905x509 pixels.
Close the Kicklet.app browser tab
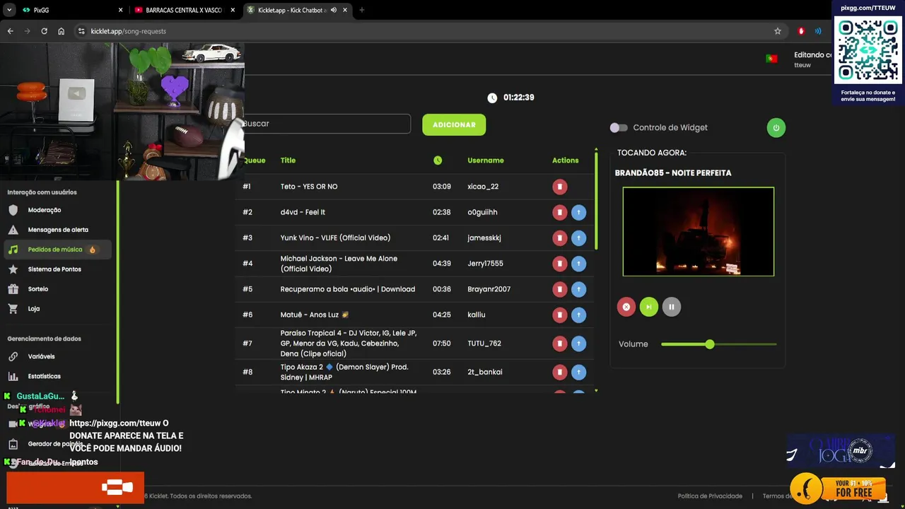point(344,10)
